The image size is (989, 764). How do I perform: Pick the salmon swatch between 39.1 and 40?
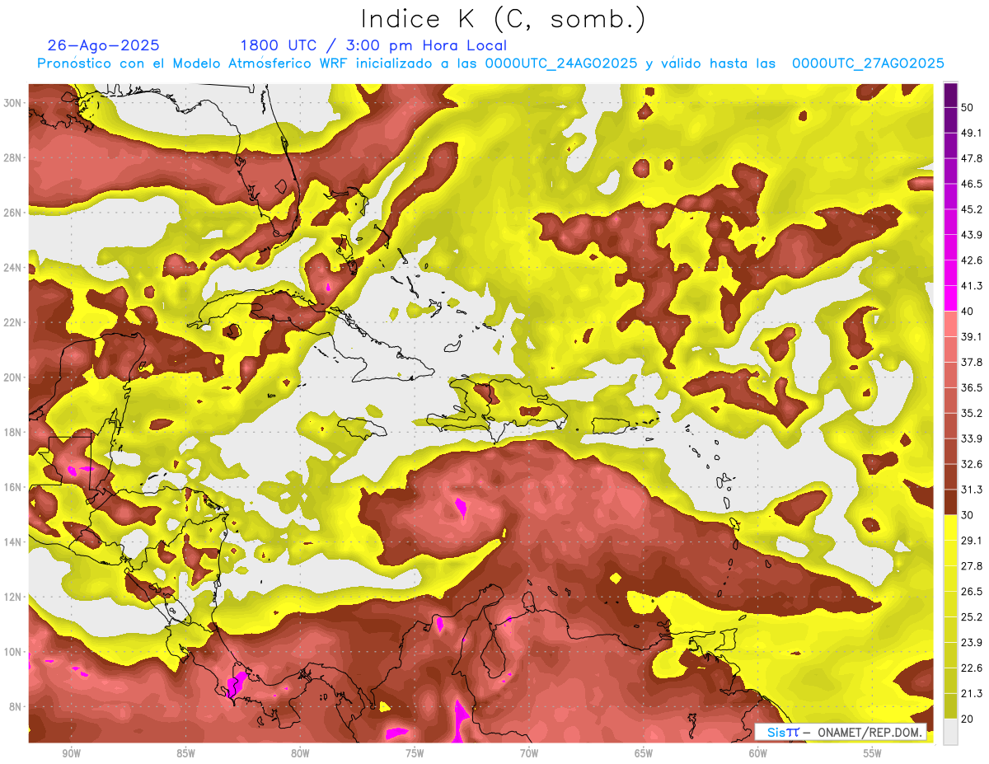click(951, 324)
